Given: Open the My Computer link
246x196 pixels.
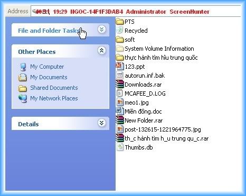Looking at the screenshot, I should click(47, 67).
